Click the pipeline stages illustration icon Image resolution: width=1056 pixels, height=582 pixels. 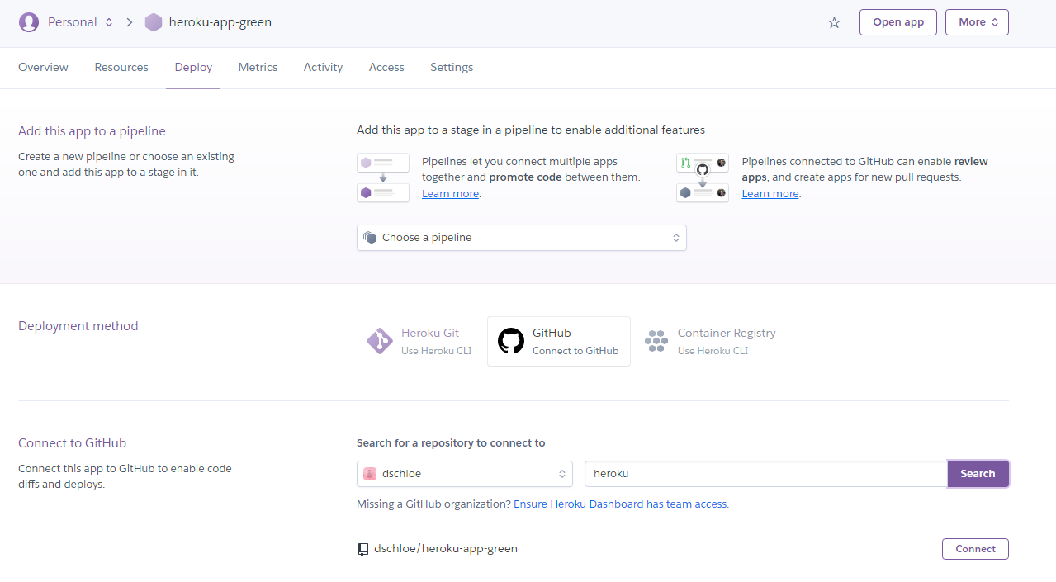point(382,176)
